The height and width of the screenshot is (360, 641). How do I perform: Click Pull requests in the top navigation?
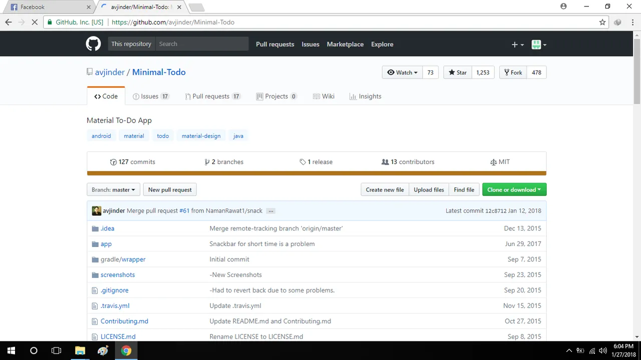(x=275, y=44)
